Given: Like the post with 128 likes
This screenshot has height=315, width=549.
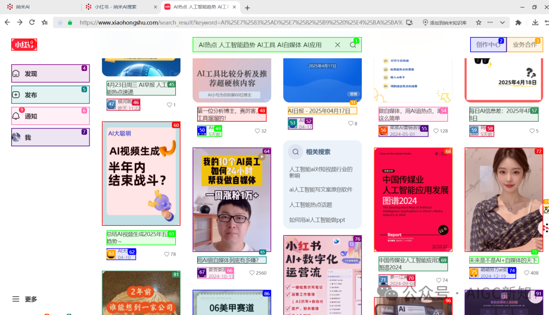Looking at the screenshot, I should 436,131.
